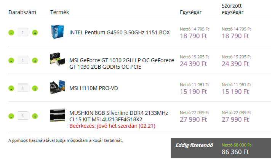The height and width of the screenshot is (161, 280).
Task: Decrease quantity of MSI GeForce GT 1030
Action: tap(11, 61)
